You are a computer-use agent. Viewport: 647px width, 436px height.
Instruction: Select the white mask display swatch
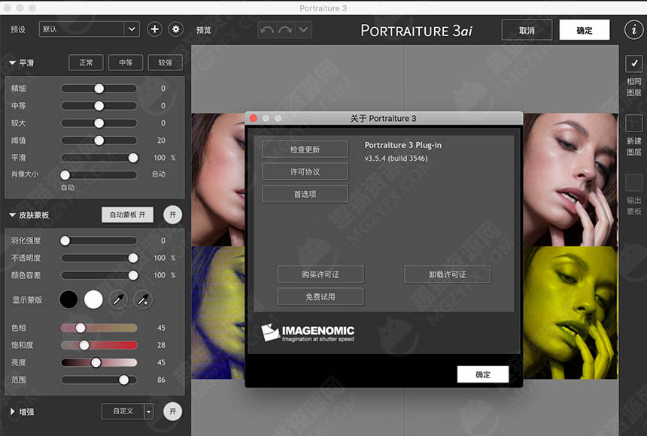point(93,299)
